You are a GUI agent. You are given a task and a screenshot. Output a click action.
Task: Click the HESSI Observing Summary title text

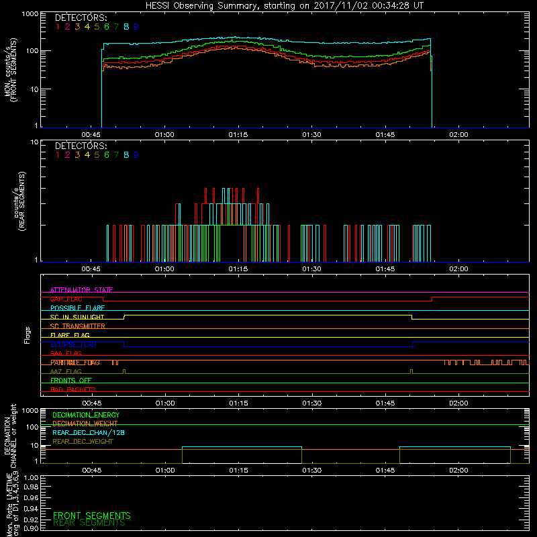tap(284, 6)
